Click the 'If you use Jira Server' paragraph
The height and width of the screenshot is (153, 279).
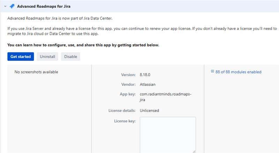142,31
